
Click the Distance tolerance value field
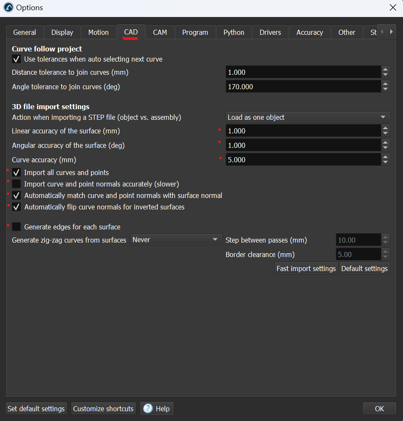(304, 72)
